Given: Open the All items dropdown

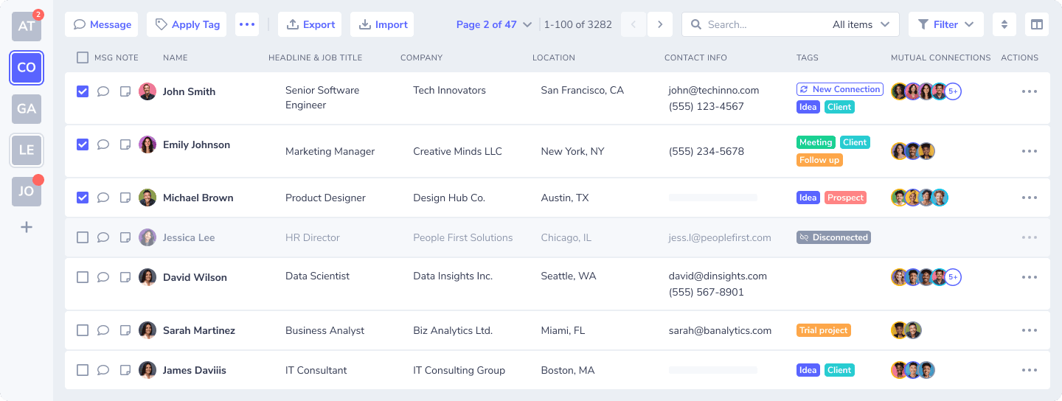Looking at the screenshot, I should pos(861,24).
